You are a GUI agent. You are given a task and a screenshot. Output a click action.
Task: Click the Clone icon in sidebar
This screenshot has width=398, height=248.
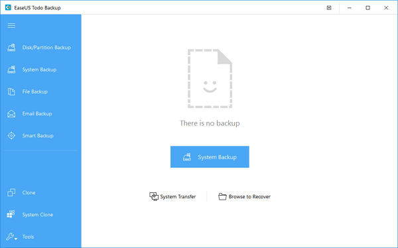point(11,193)
